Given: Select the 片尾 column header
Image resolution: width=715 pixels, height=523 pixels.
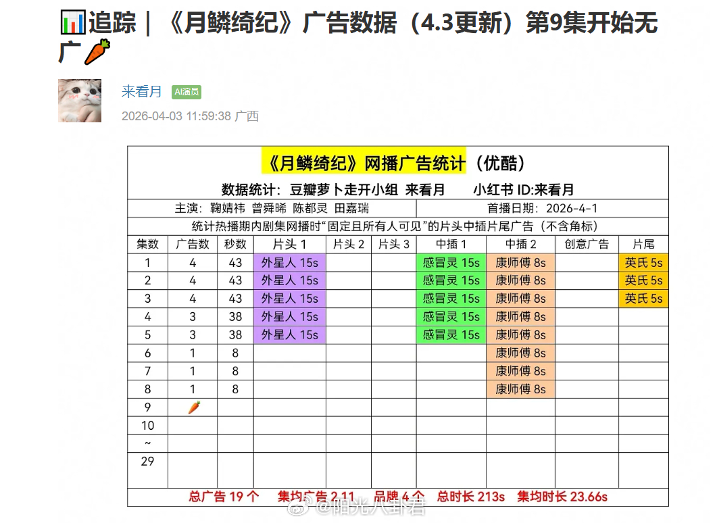Looking at the screenshot, I should tap(643, 244).
